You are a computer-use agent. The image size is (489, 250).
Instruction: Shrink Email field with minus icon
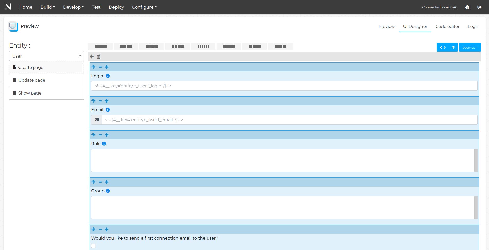[x=100, y=101]
